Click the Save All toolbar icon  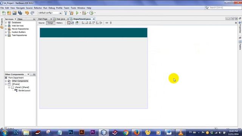click(20, 13)
